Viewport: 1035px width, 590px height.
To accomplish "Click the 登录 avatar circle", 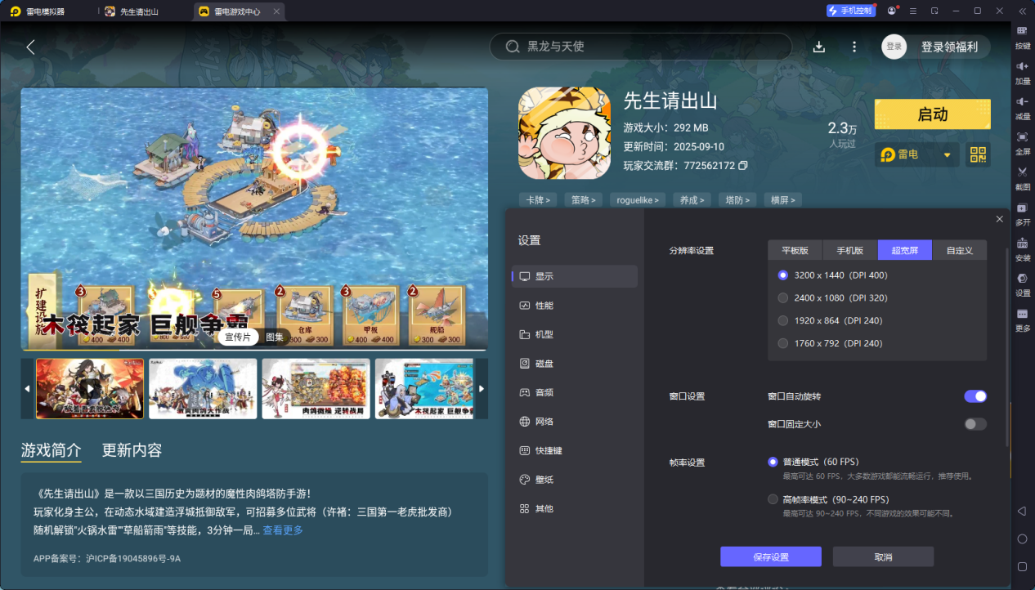I will (894, 47).
